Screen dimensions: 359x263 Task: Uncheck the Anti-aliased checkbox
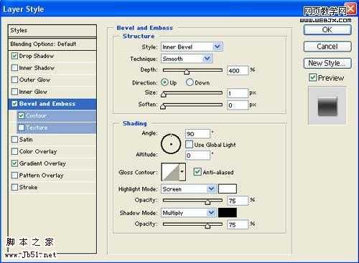197,172
